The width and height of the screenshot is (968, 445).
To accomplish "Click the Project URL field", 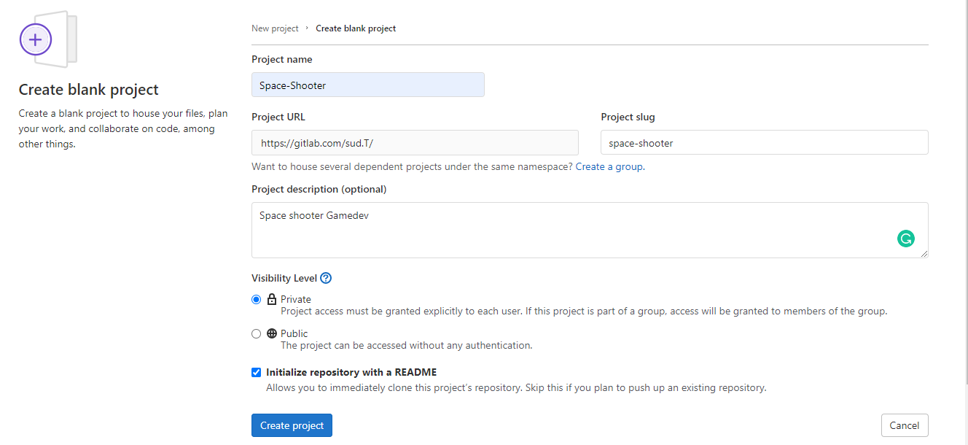I will [x=415, y=143].
